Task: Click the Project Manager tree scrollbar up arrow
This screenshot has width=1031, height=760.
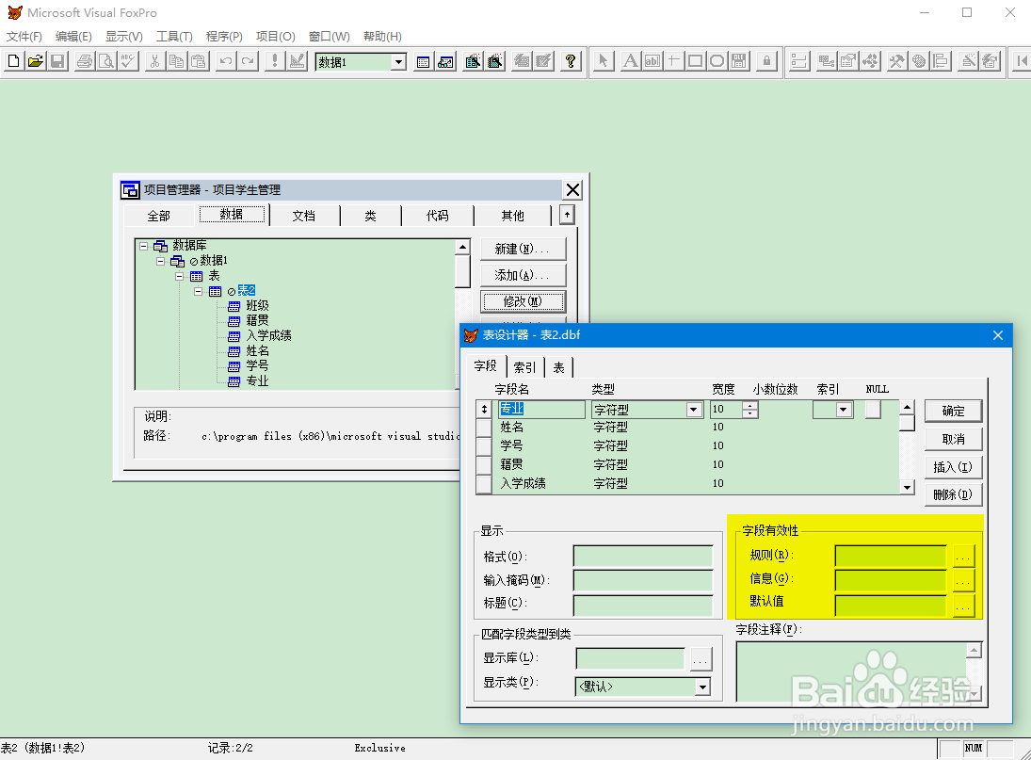Action: click(463, 247)
